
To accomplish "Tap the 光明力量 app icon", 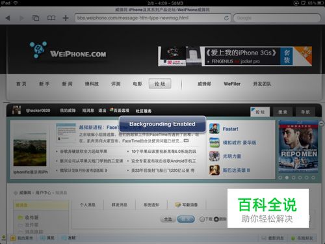I will tap(214, 156).
